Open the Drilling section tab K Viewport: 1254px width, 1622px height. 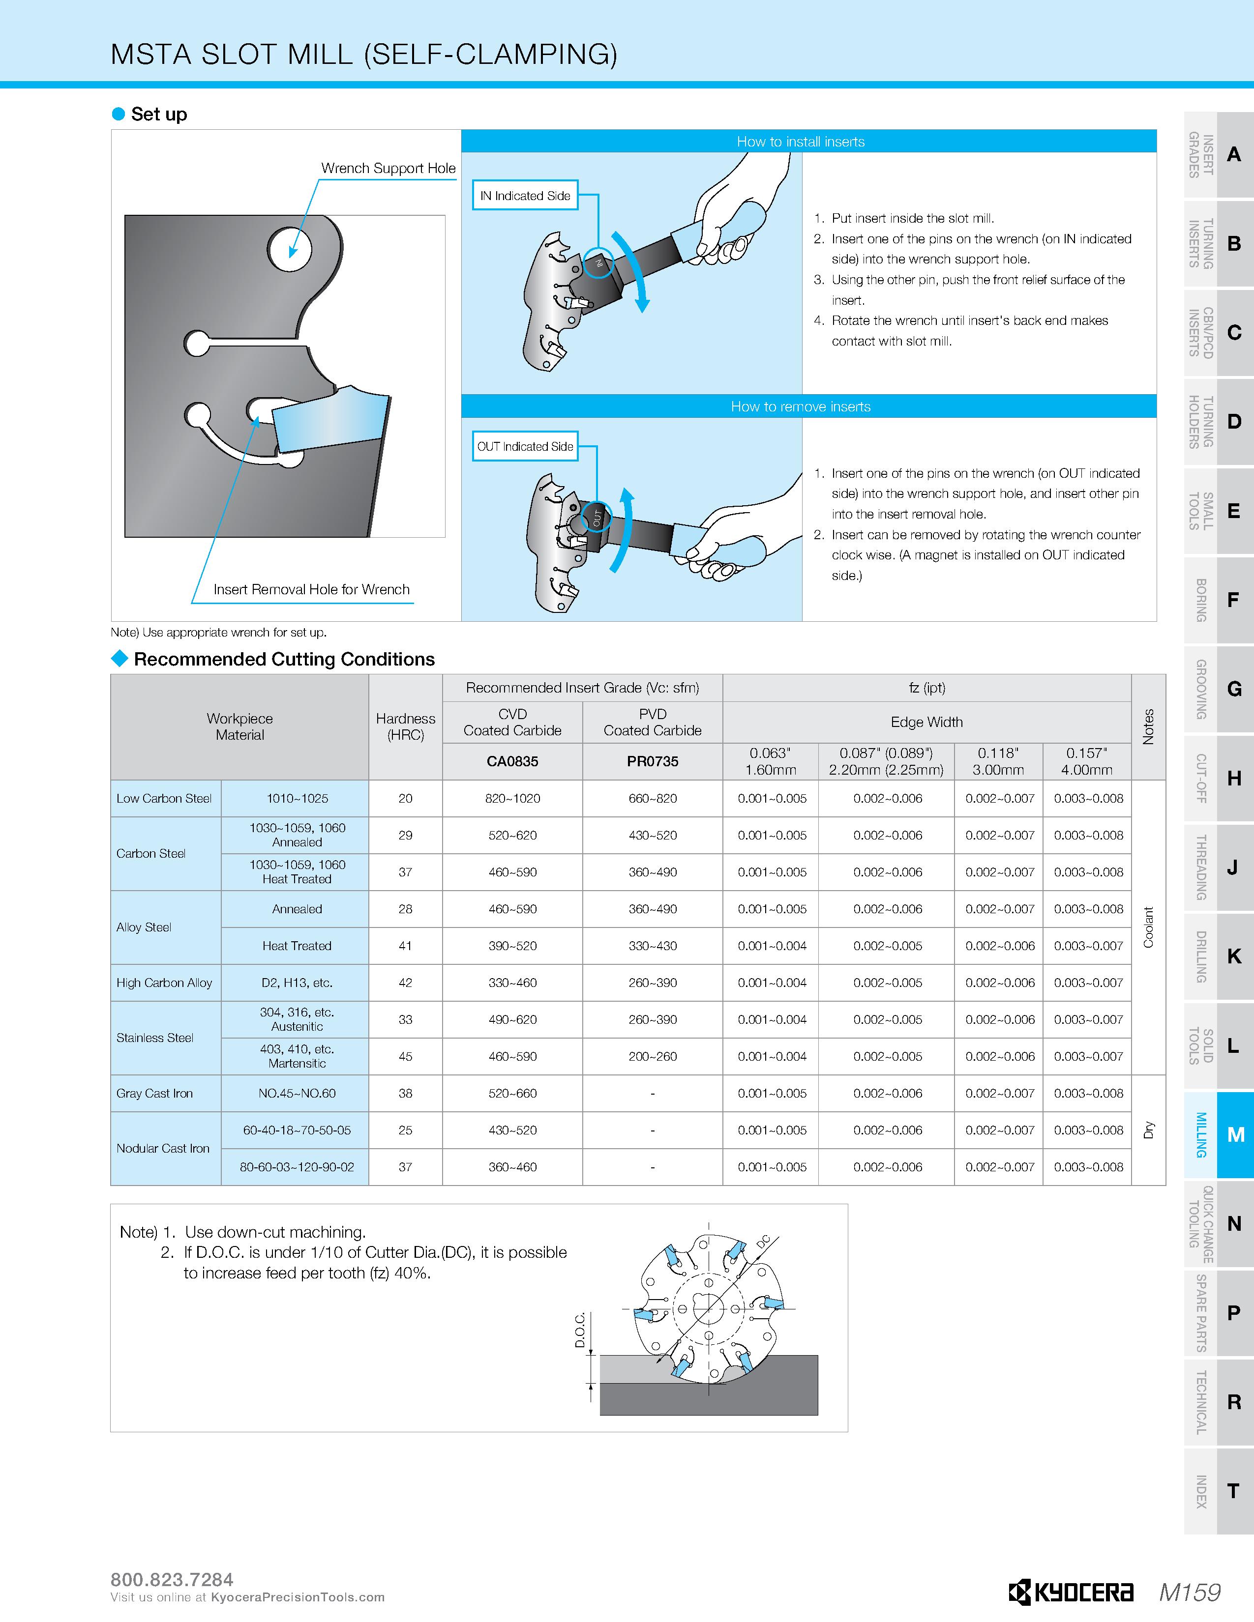[x=1218, y=956]
